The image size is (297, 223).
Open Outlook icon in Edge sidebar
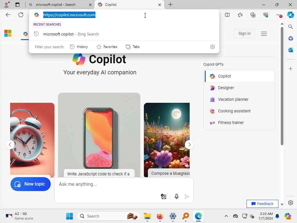pos(291,50)
